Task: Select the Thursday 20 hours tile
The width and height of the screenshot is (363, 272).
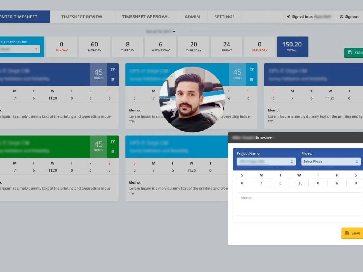Action: pos(193,47)
